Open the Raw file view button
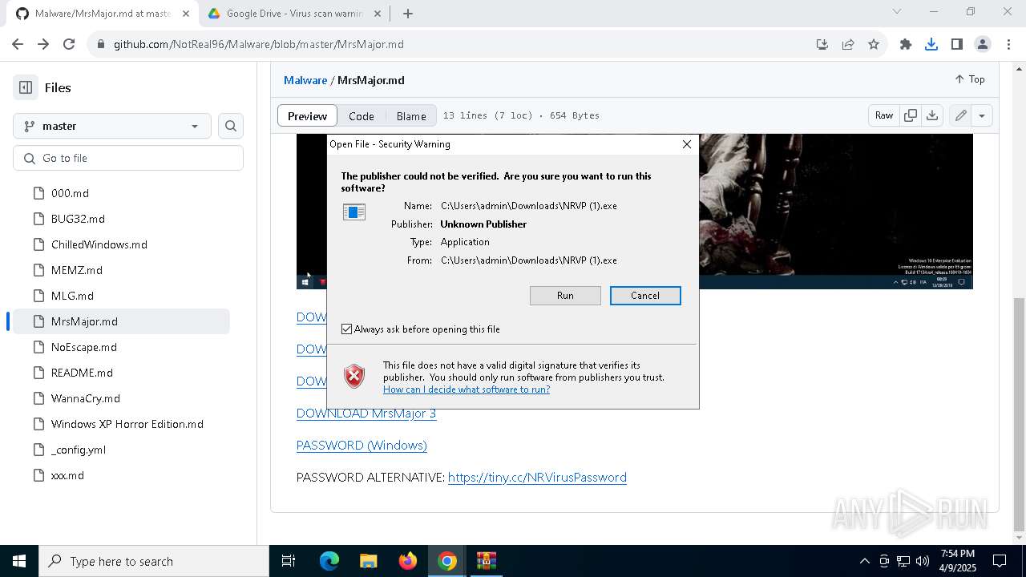1026x577 pixels. click(x=884, y=115)
